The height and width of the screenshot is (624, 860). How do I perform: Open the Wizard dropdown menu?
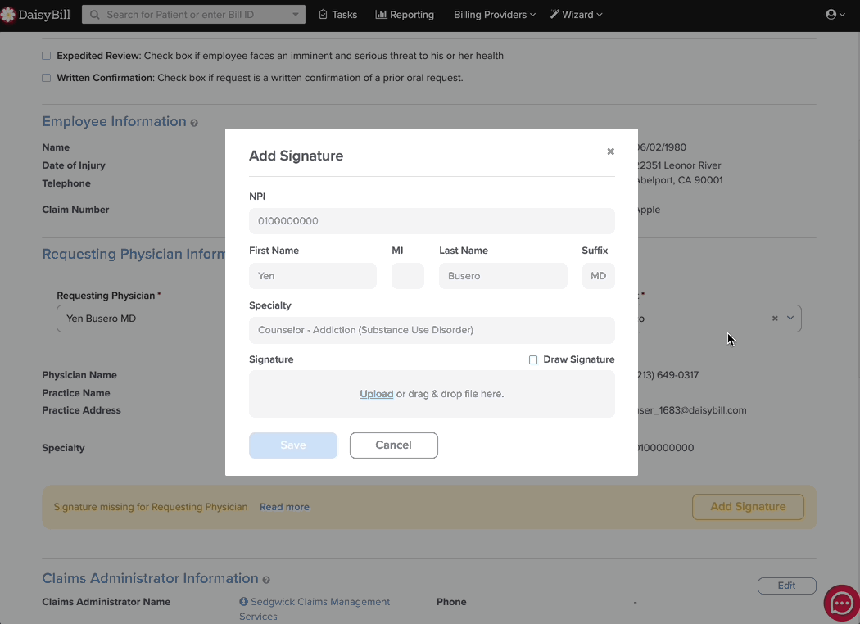(577, 15)
